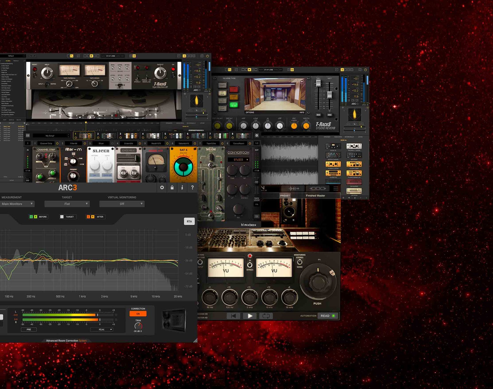This screenshot has width=493, height=389.
Task: Click yellow loop icon in Studio Reverb toolbar
Action: point(292,70)
